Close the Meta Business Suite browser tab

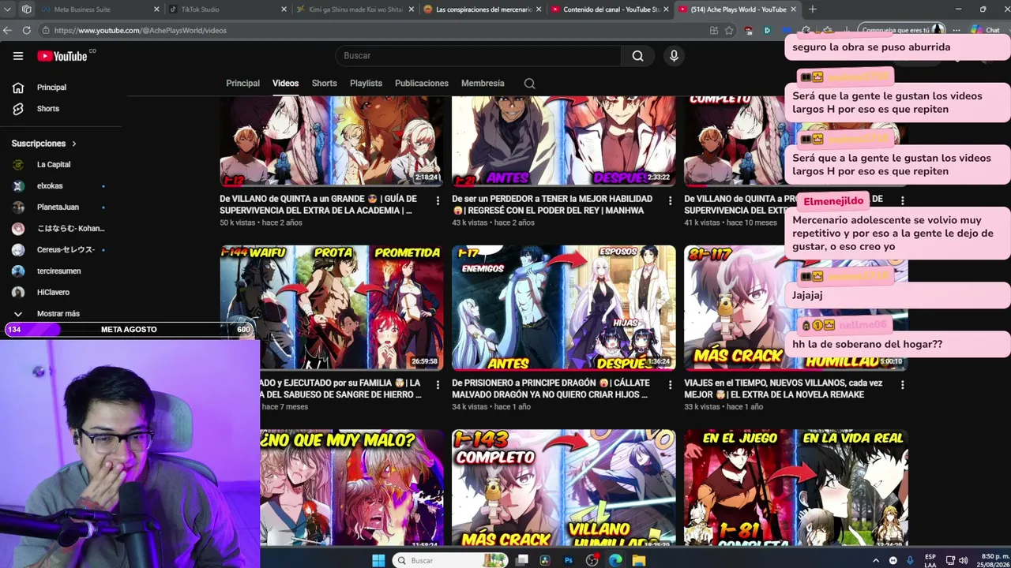(156, 9)
